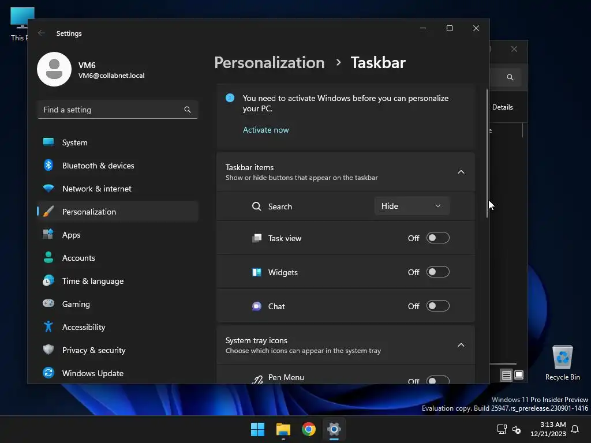591x443 pixels.
Task: Open the Apps settings category
Action: [x=118, y=234]
